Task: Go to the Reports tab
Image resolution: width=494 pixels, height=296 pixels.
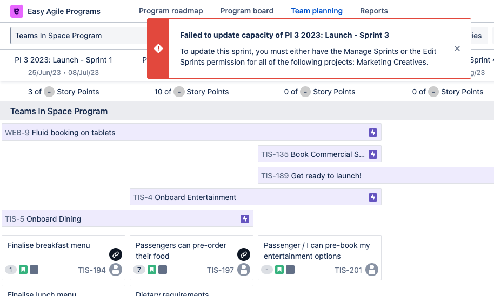Action: tap(373, 11)
